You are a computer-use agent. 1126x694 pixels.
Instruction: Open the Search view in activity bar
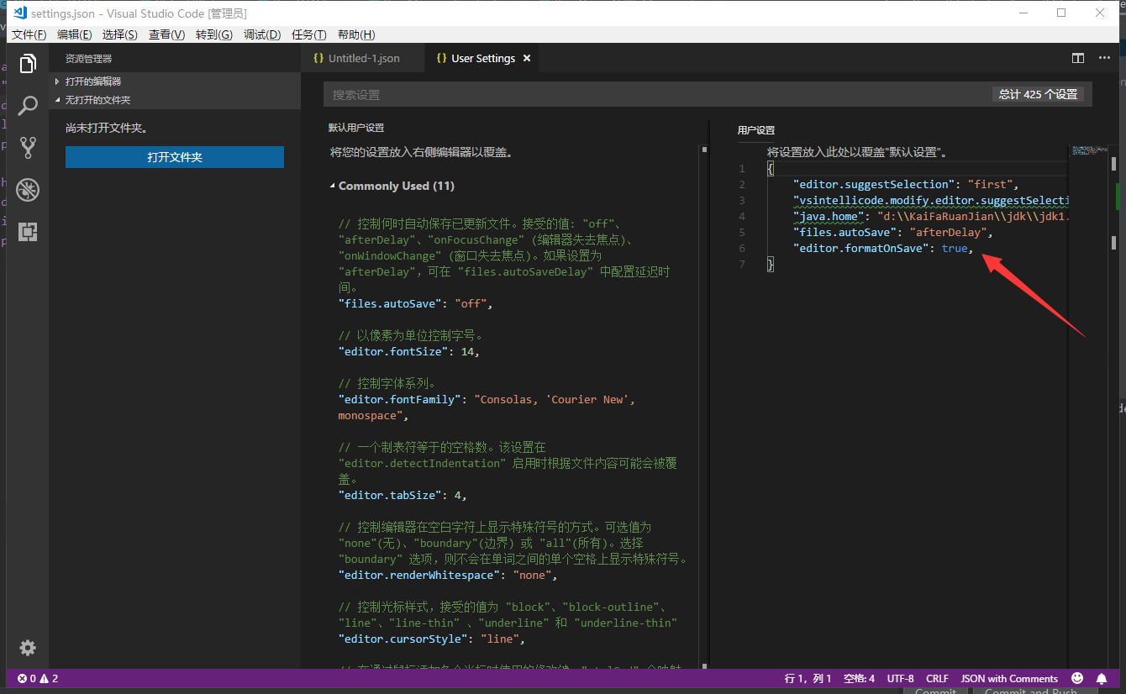28,106
